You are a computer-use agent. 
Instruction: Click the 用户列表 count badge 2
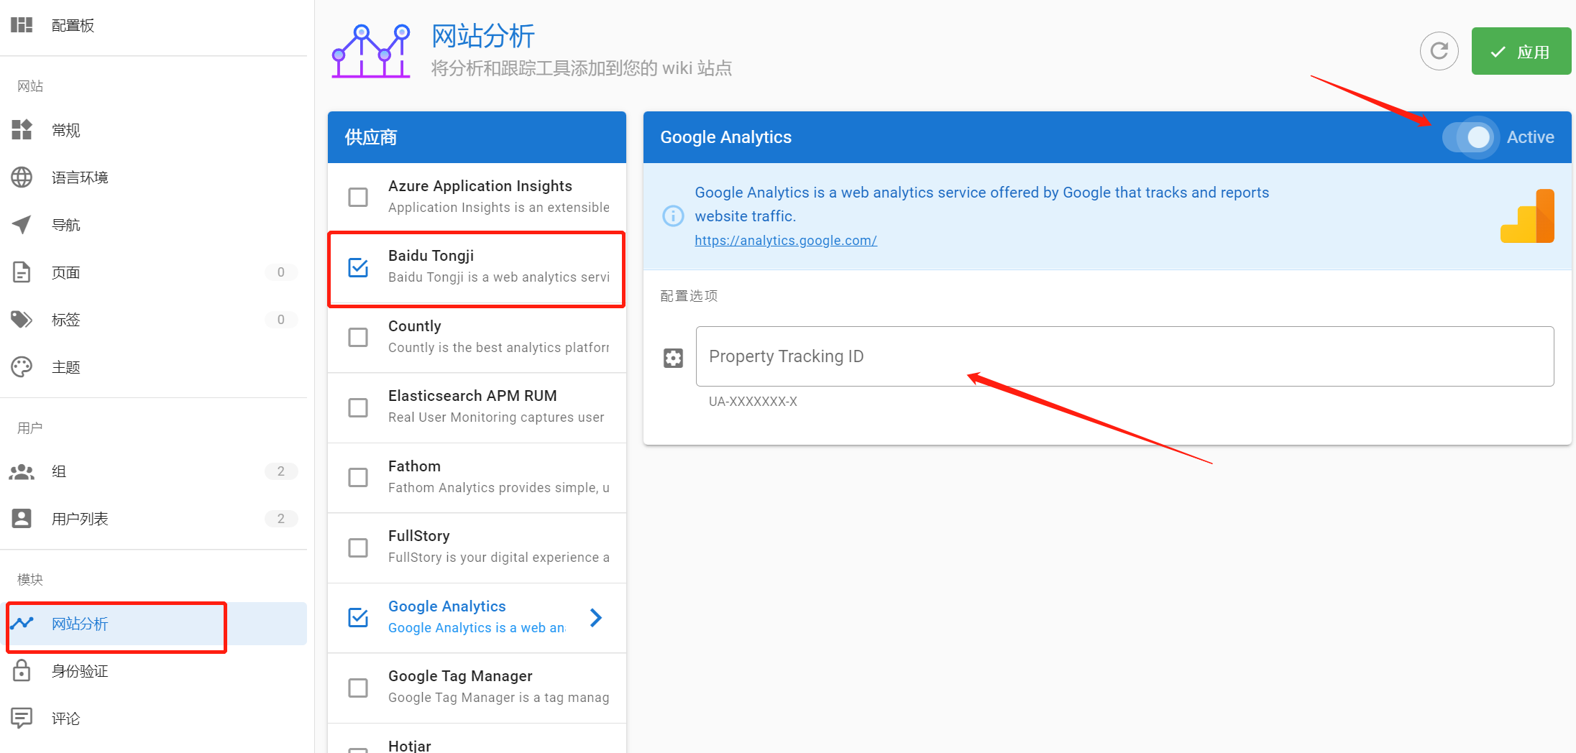[281, 519]
